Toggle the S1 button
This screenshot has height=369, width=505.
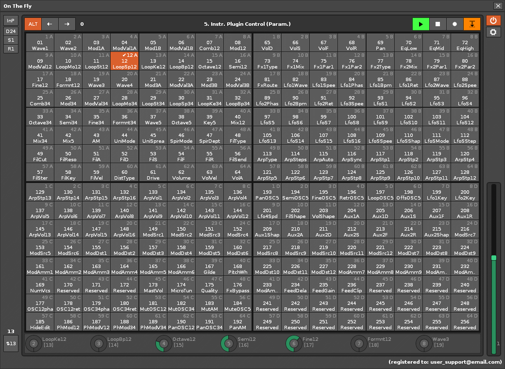pos(11,40)
